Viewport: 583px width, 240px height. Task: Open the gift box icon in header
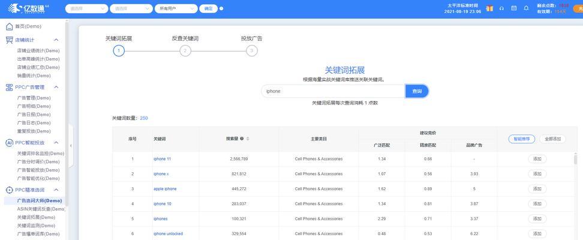[489, 8]
